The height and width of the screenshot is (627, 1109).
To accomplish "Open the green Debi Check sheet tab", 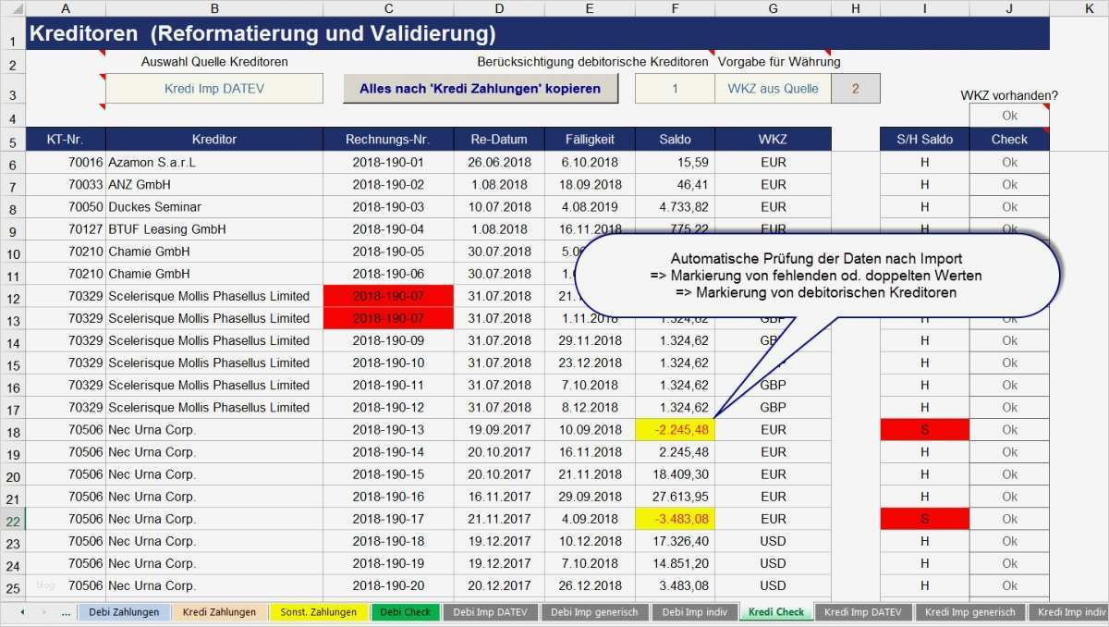I will (x=405, y=612).
